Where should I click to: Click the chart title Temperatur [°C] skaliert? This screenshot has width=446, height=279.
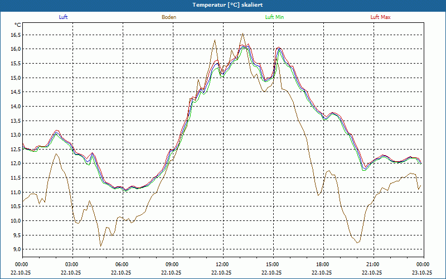click(223, 4)
